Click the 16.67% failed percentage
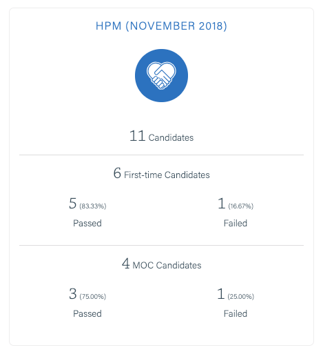The height and width of the screenshot is (352, 323). (240, 206)
